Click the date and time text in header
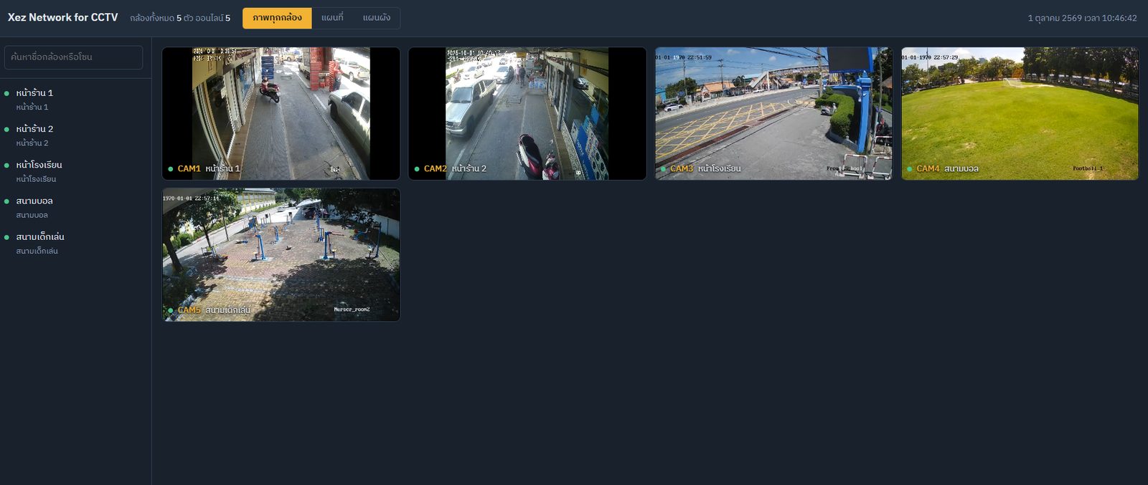Image resolution: width=1148 pixels, height=485 pixels. click(1082, 18)
